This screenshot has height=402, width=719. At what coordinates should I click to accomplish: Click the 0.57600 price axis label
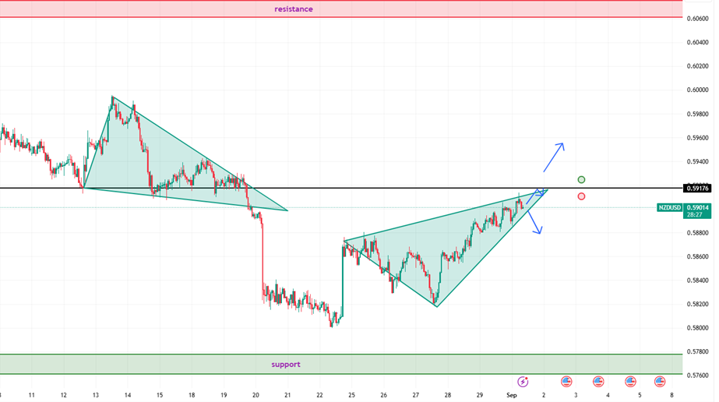click(697, 376)
